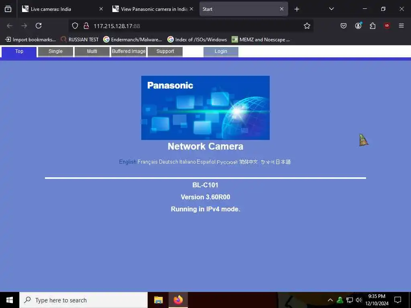Open the Firefox account icon
Screen dimensions: 411x308
pos(358,26)
